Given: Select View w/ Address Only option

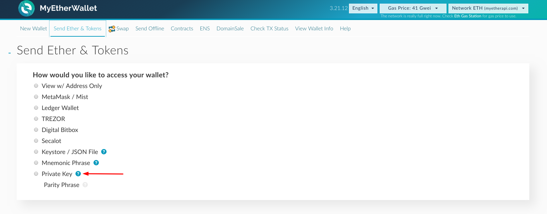Looking at the screenshot, I should point(36,86).
